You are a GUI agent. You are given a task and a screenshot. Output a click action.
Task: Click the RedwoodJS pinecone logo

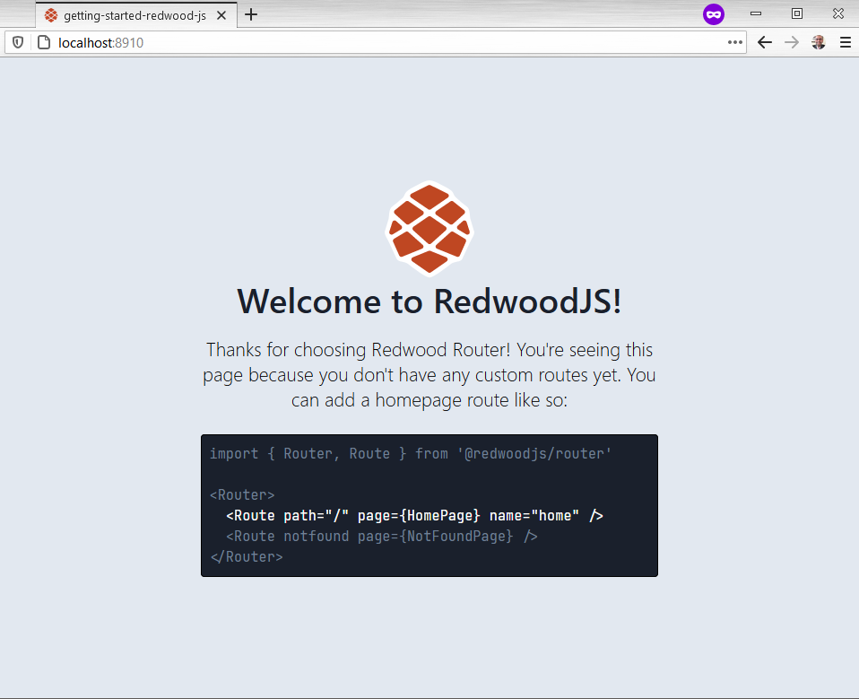coord(429,228)
